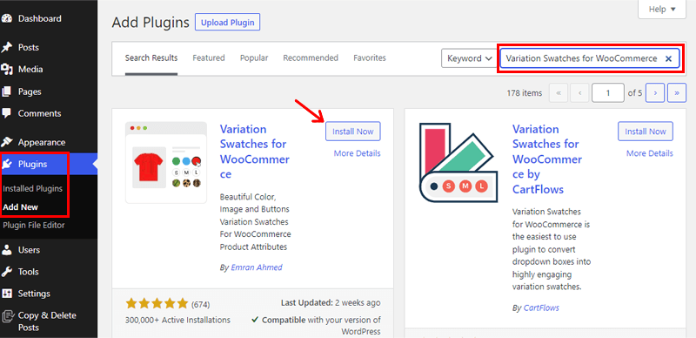The width and height of the screenshot is (696, 338).
Task: Go to Installed Plugins submenu
Action: (x=33, y=188)
